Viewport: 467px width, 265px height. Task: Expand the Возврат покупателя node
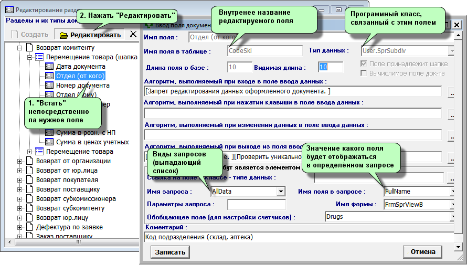pos(19,180)
